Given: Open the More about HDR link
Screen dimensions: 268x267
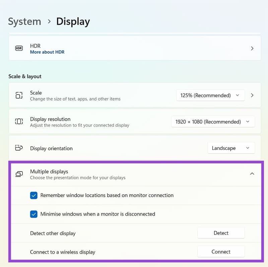Looking at the screenshot, I should tap(47, 52).
